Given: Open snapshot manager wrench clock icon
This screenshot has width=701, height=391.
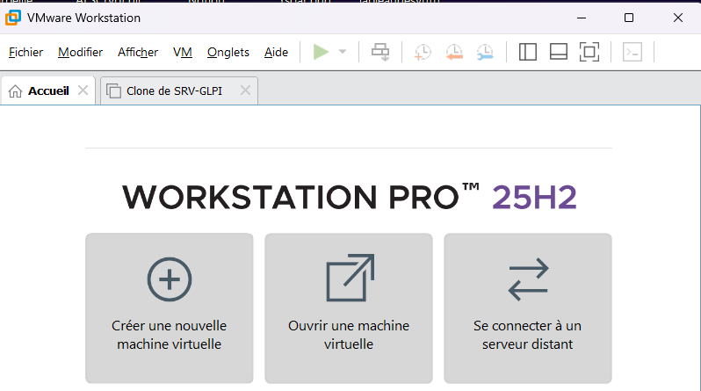Looking at the screenshot, I should click(x=485, y=52).
